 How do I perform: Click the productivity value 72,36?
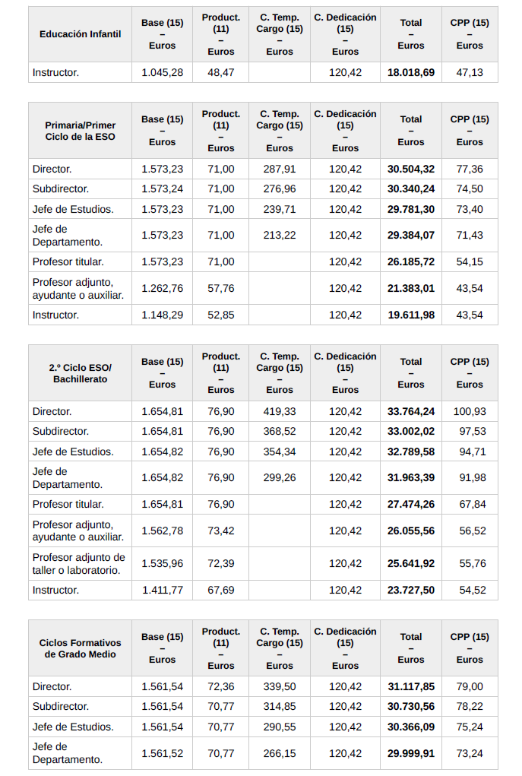(x=220, y=686)
